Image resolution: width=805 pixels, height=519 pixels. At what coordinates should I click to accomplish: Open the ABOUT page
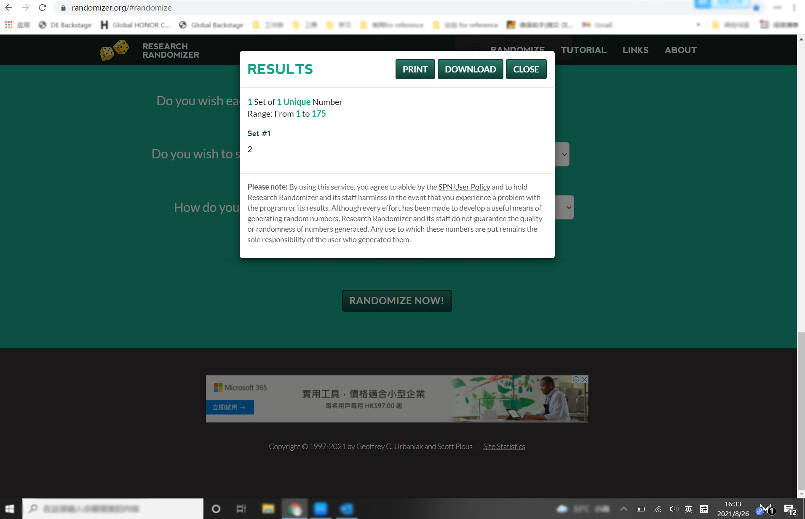pyautogui.click(x=681, y=50)
